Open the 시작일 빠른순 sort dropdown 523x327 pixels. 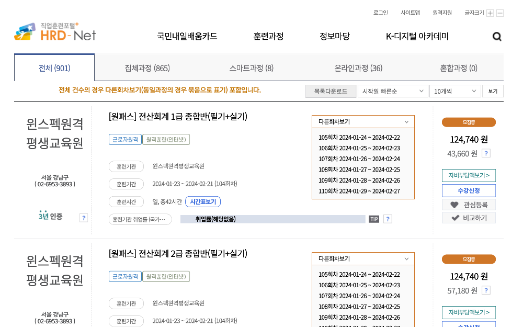(x=393, y=91)
